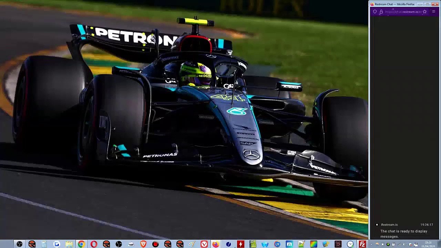Screen dimensions: 441x248
Task: Open network signal status in tray
Action: point(399,245)
